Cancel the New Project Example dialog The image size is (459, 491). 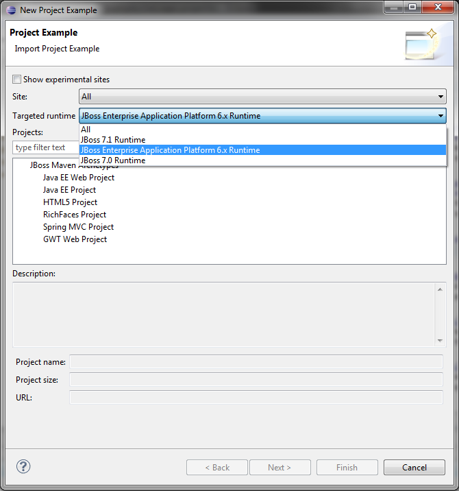[x=414, y=468]
